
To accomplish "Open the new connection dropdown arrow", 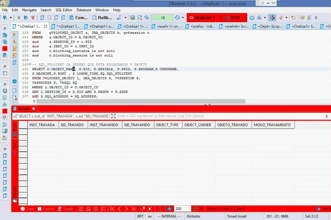I will [x=10, y=18].
